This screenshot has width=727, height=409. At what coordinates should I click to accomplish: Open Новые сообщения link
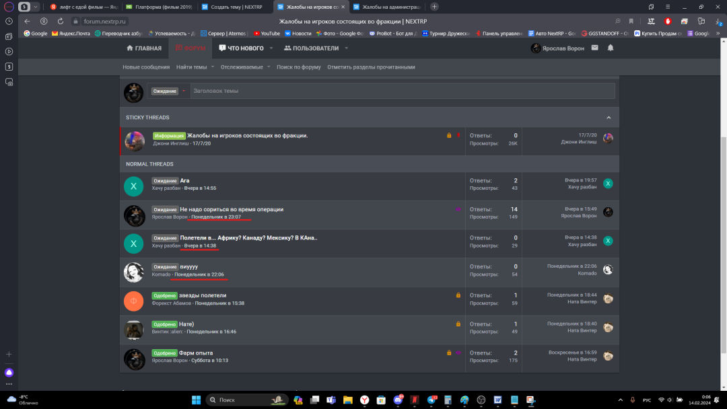click(x=146, y=67)
